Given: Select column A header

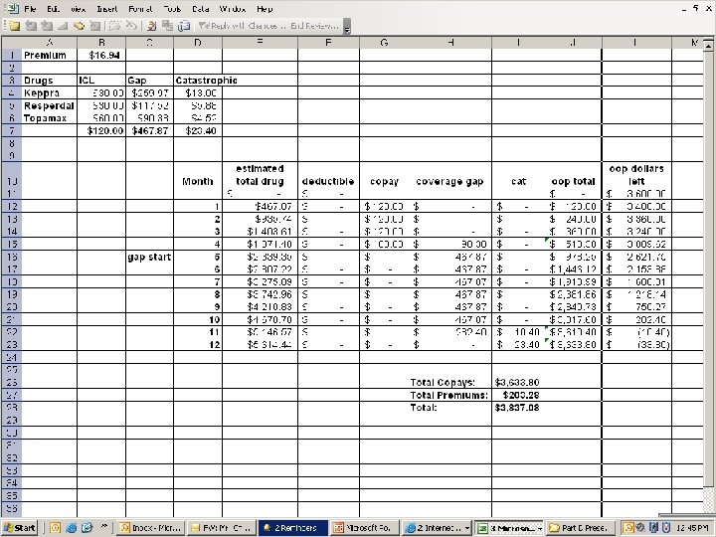Looking at the screenshot, I should coord(50,43).
